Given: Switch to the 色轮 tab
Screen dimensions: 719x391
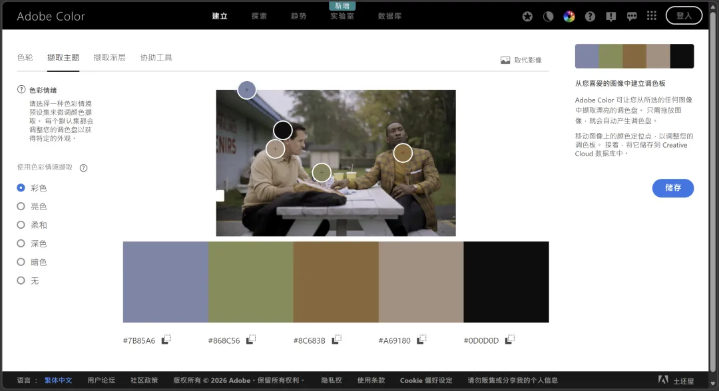Looking at the screenshot, I should pyautogui.click(x=25, y=58).
